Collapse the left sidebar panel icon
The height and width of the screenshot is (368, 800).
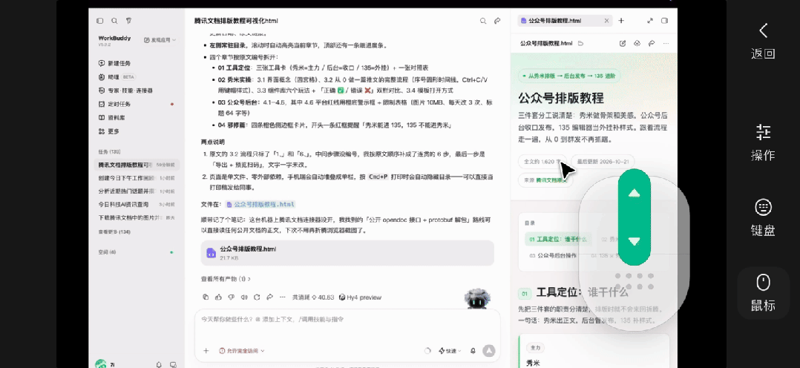tap(100, 21)
